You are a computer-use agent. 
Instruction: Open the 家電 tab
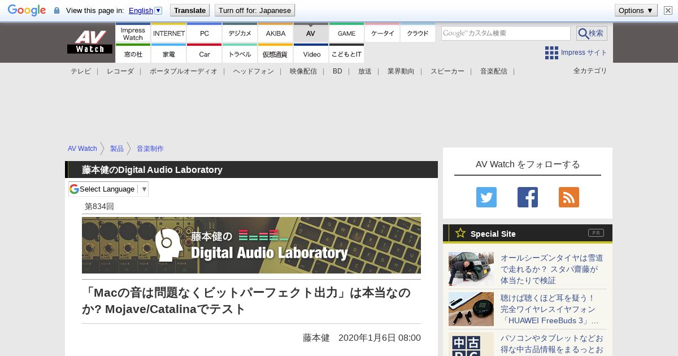(168, 54)
